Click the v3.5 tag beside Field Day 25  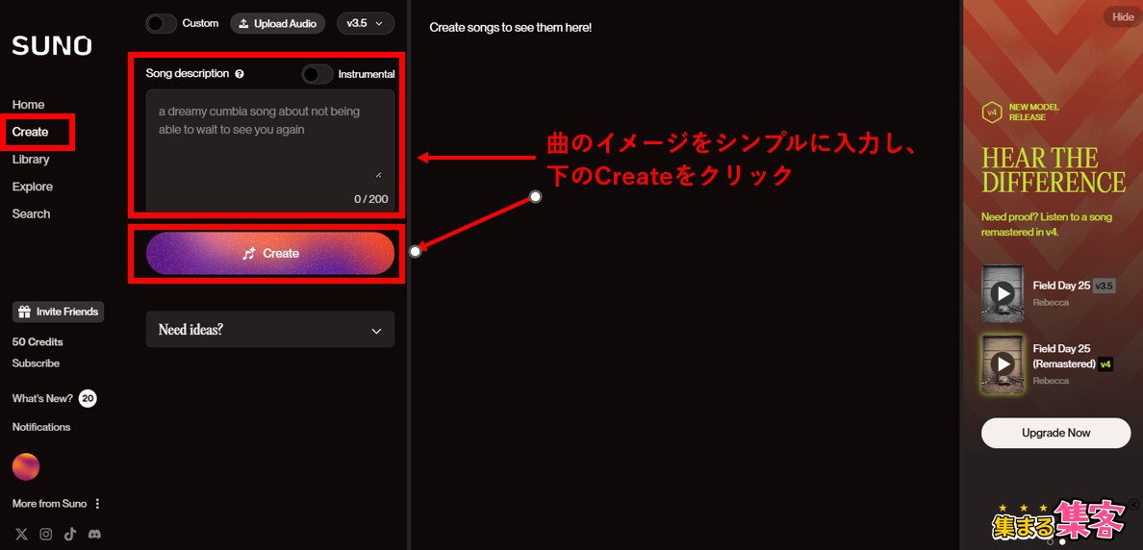click(1104, 286)
